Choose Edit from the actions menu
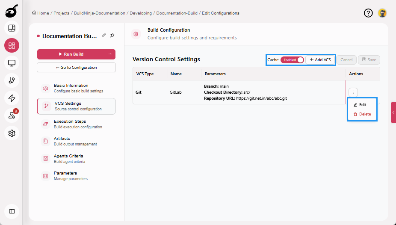Screen dimensions: 396x225 pos(360,104)
